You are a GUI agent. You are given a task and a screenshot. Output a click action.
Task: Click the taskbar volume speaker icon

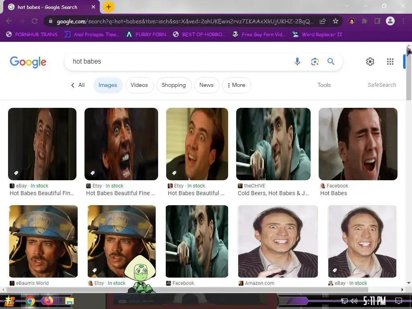point(354,301)
